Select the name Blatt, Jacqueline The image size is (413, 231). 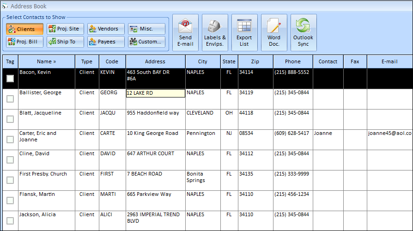coord(40,113)
